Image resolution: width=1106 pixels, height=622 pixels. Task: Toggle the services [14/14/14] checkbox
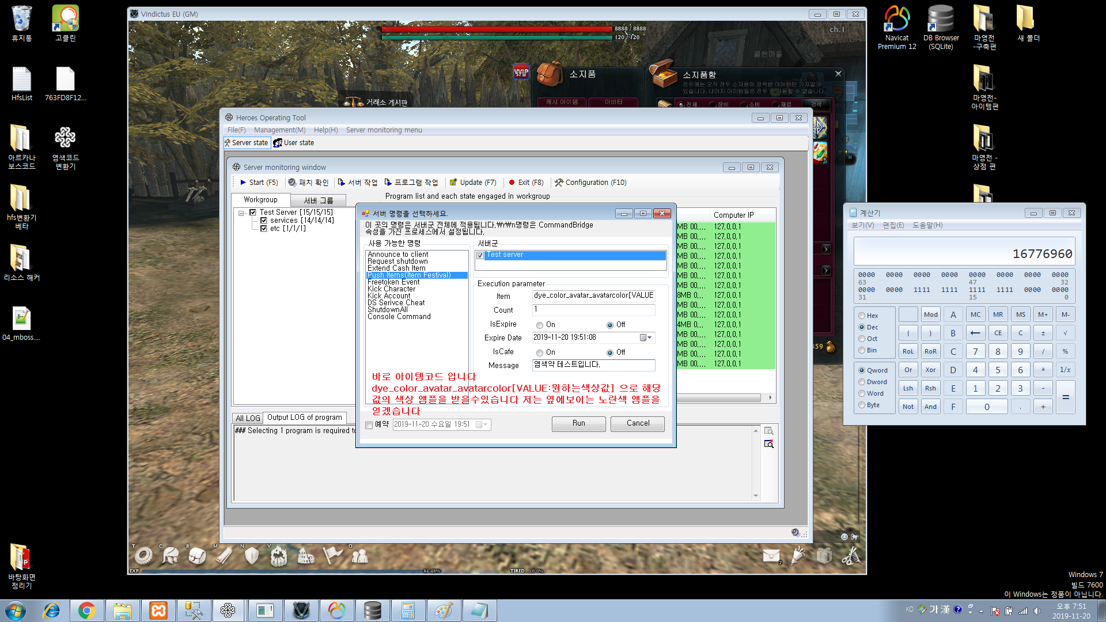coord(264,221)
